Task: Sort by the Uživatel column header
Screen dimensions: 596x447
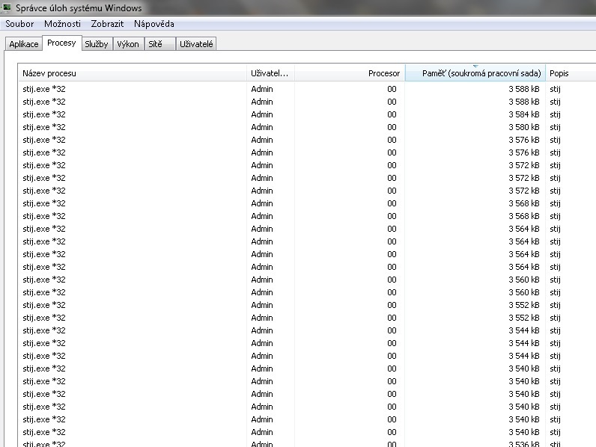Action: click(270, 73)
